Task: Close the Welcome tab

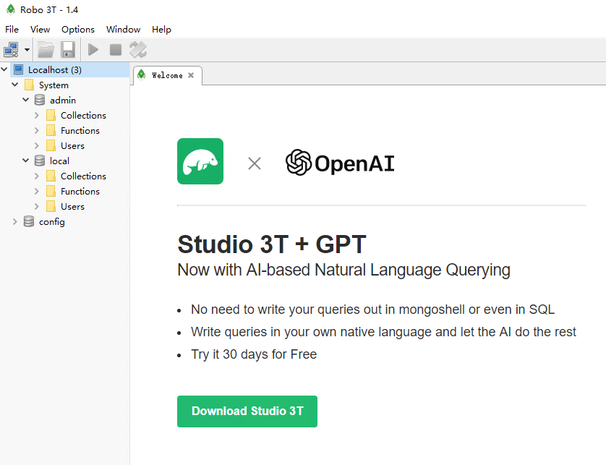Action: pos(191,75)
